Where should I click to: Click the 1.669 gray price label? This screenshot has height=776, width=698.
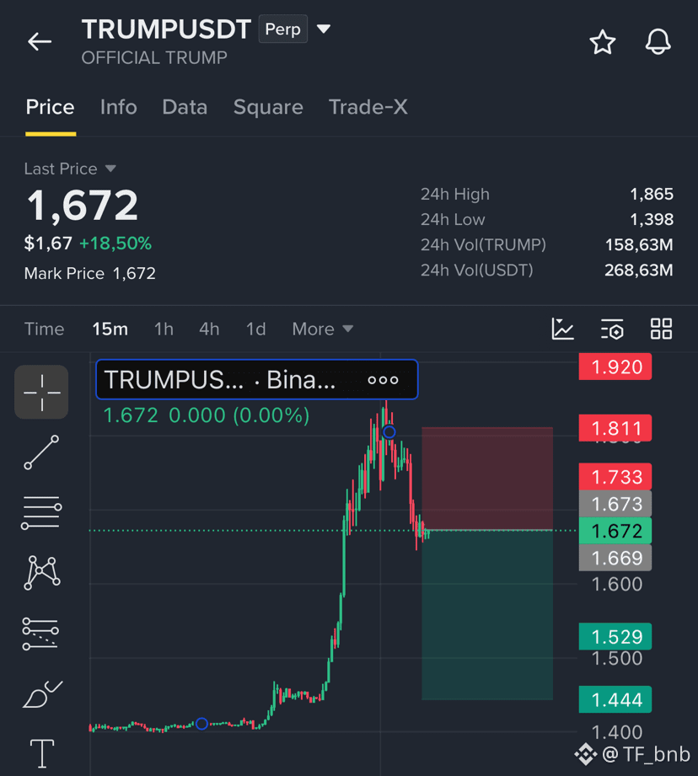click(615, 558)
